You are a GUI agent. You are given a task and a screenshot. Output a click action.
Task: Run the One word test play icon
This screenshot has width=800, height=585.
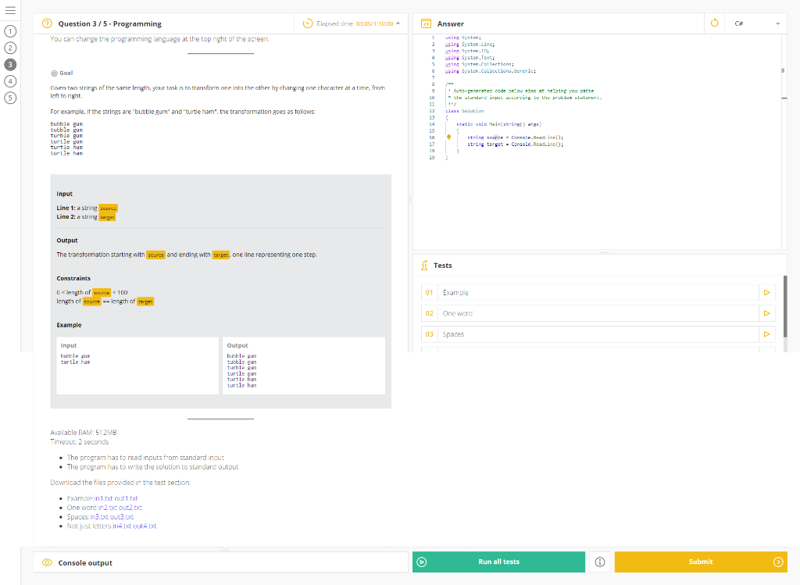click(x=767, y=312)
